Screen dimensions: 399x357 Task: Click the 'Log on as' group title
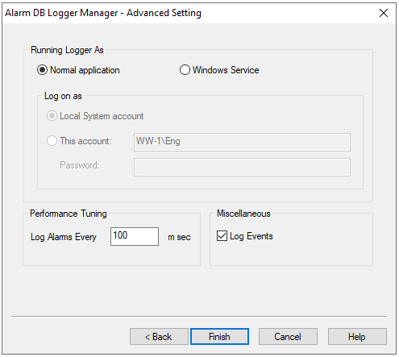63,96
